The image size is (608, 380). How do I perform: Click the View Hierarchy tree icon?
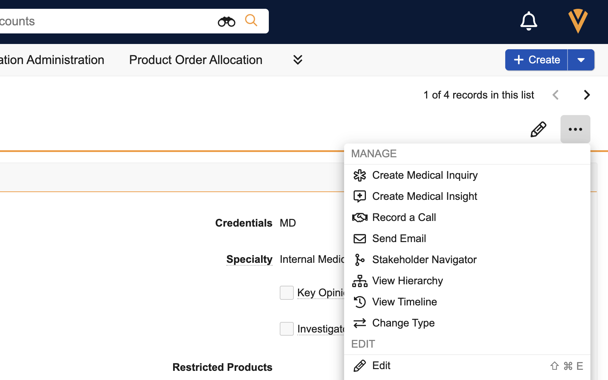point(360,281)
